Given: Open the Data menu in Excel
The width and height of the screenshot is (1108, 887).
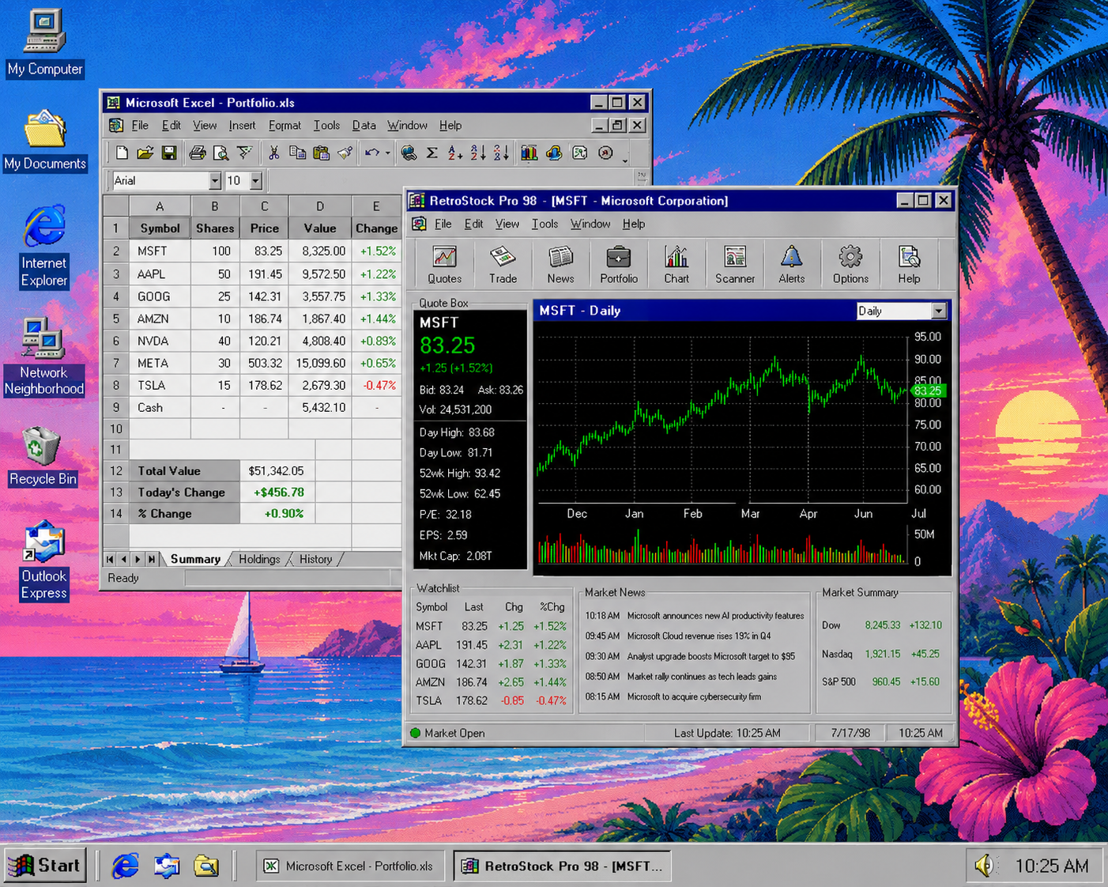Looking at the screenshot, I should (364, 126).
